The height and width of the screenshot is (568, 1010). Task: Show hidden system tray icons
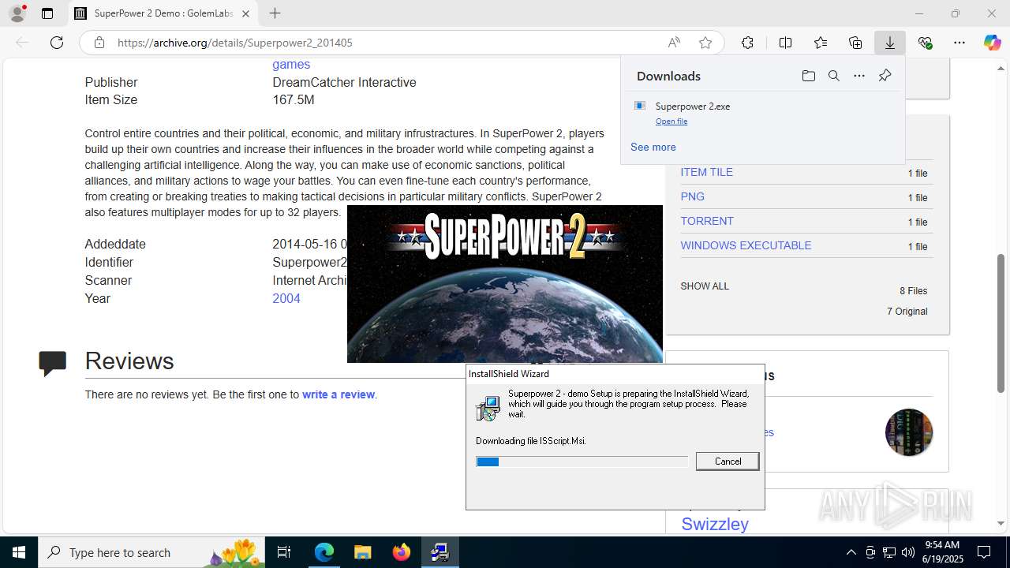851,552
